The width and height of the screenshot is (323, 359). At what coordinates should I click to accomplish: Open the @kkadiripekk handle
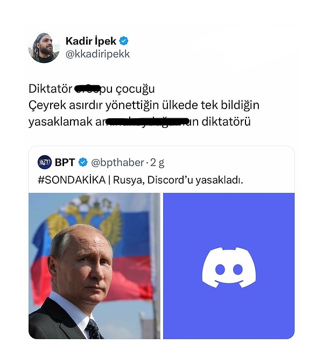click(x=98, y=54)
